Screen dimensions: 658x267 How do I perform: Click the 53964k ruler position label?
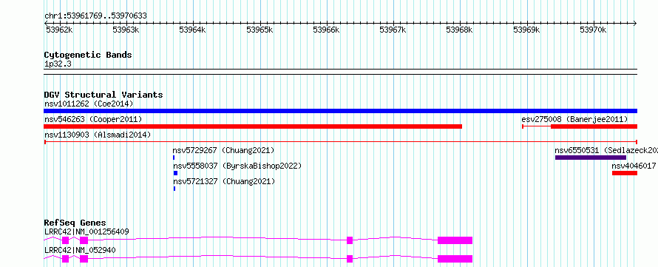click(x=193, y=30)
